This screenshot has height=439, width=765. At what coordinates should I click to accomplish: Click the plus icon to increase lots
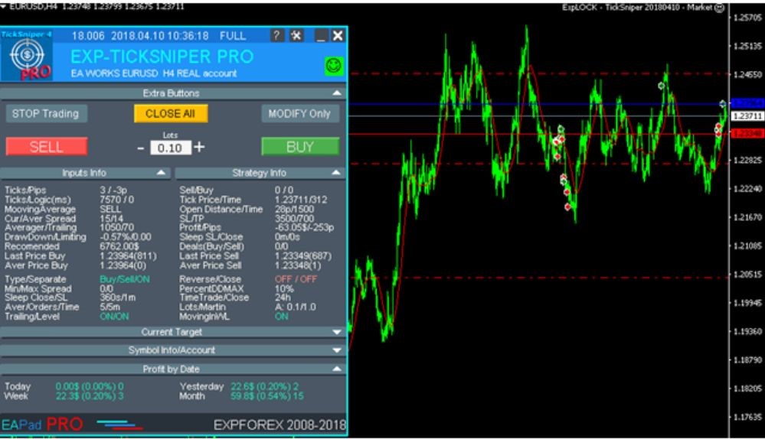199,147
